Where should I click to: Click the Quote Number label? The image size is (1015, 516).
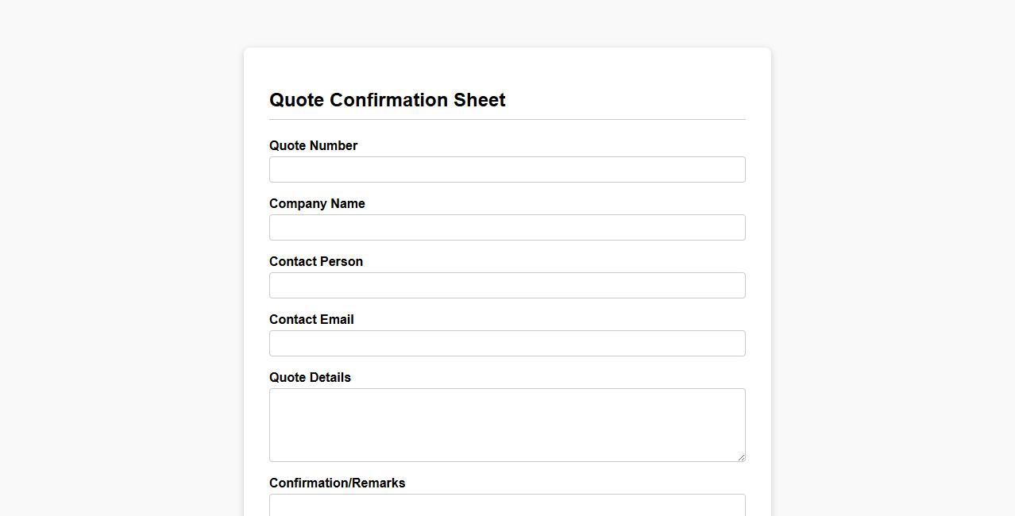pyautogui.click(x=313, y=145)
